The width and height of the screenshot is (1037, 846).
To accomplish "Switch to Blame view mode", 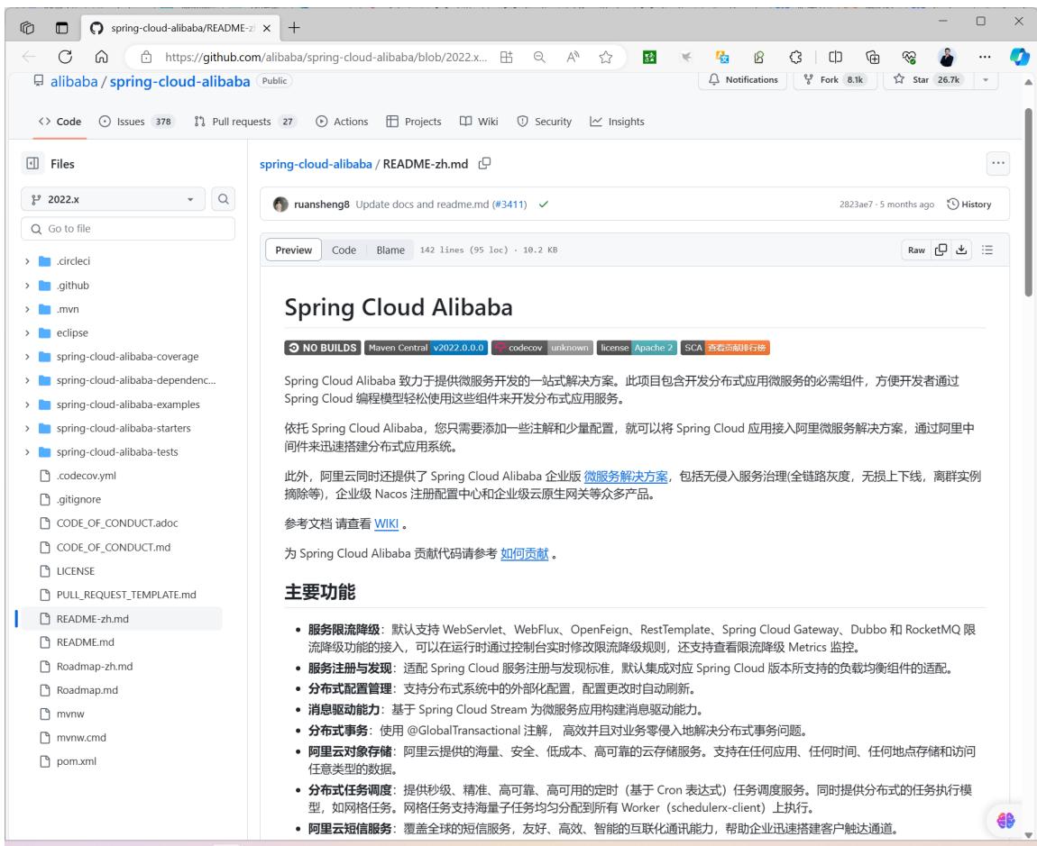I will 390,250.
